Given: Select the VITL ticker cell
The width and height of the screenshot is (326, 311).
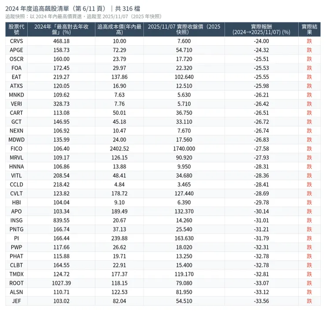Looking at the screenshot, I should point(16,175).
